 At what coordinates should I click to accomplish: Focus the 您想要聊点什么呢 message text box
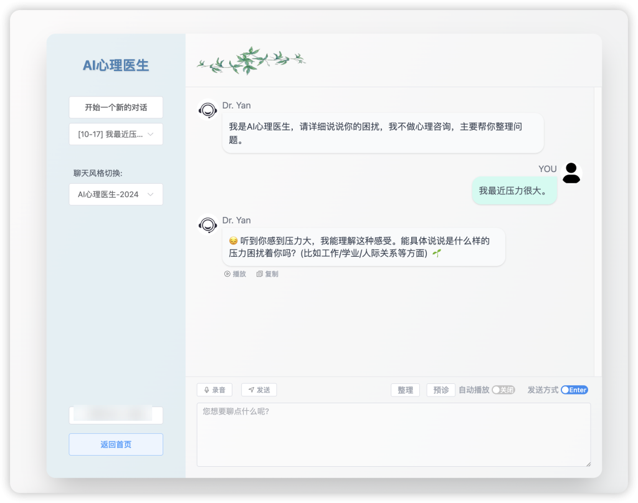393,434
